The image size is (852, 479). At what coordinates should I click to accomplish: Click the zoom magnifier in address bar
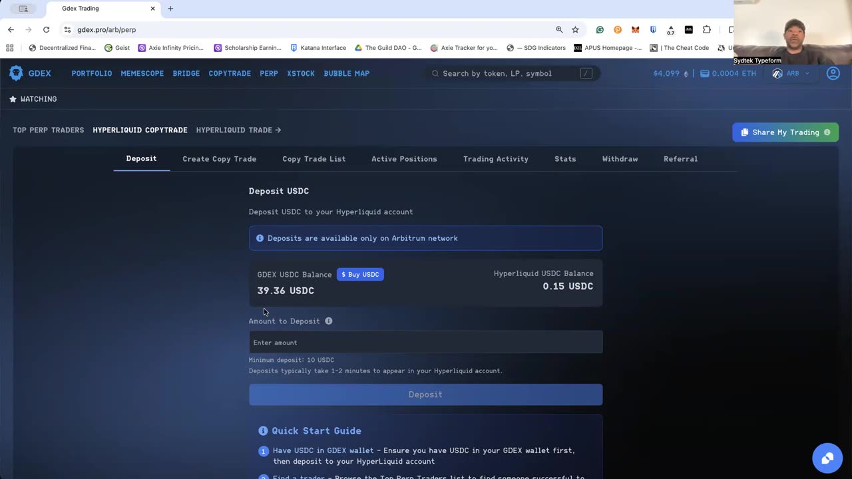click(559, 30)
